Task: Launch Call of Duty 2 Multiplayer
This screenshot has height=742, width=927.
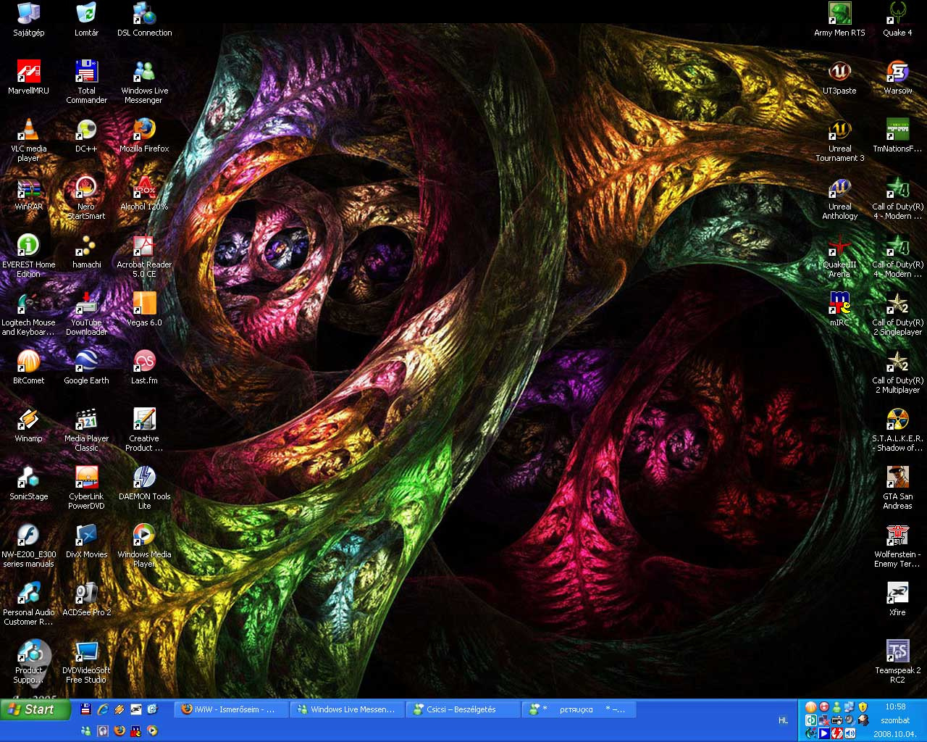Action: tap(898, 372)
